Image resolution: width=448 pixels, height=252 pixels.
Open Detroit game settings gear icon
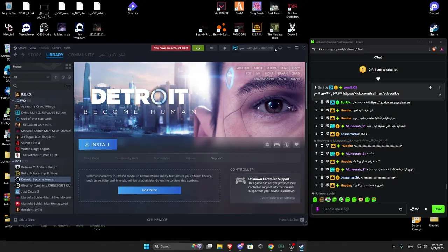pos(267,145)
